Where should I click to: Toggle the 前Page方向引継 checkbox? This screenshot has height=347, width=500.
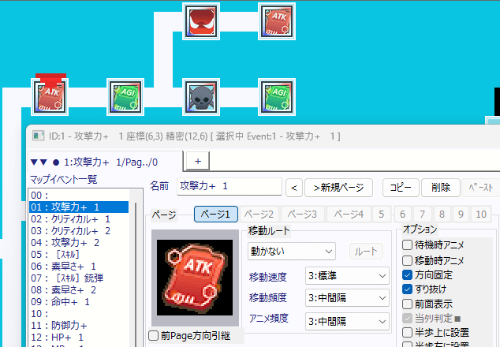click(x=154, y=335)
